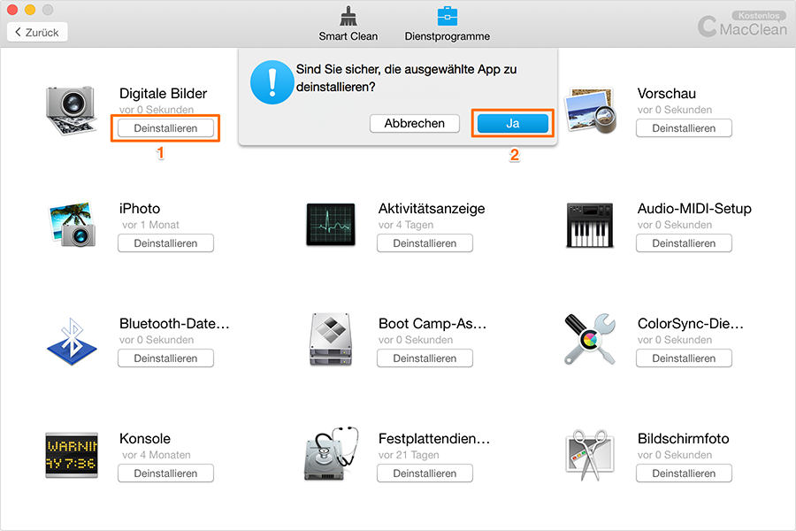Screen dimensions: 796x531
Task: Click the Vorschau app icon
Action: point(591,111)
